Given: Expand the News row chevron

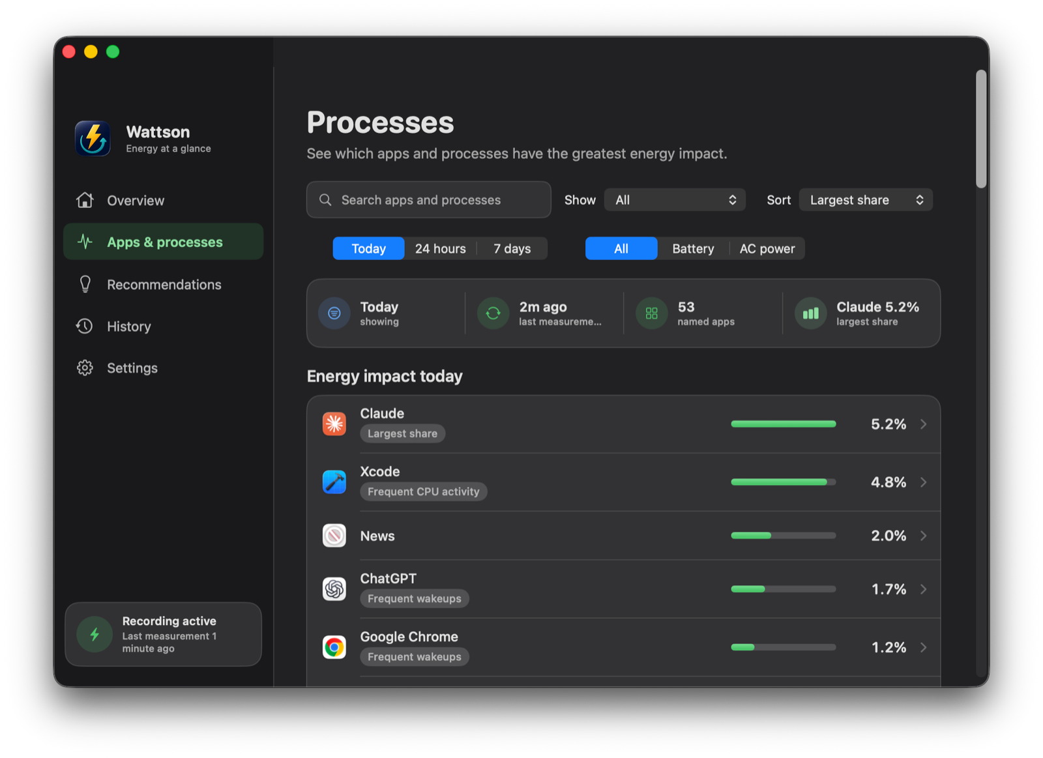Looking at the screenshot, I should point(924,536).
